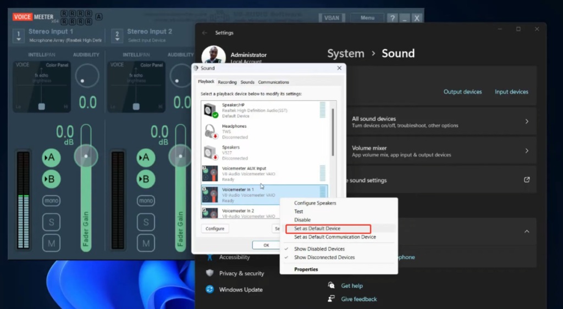Screen dimensions: 563x309
Task: Switch to the Recording tab
Action: (x=227, y=82)
